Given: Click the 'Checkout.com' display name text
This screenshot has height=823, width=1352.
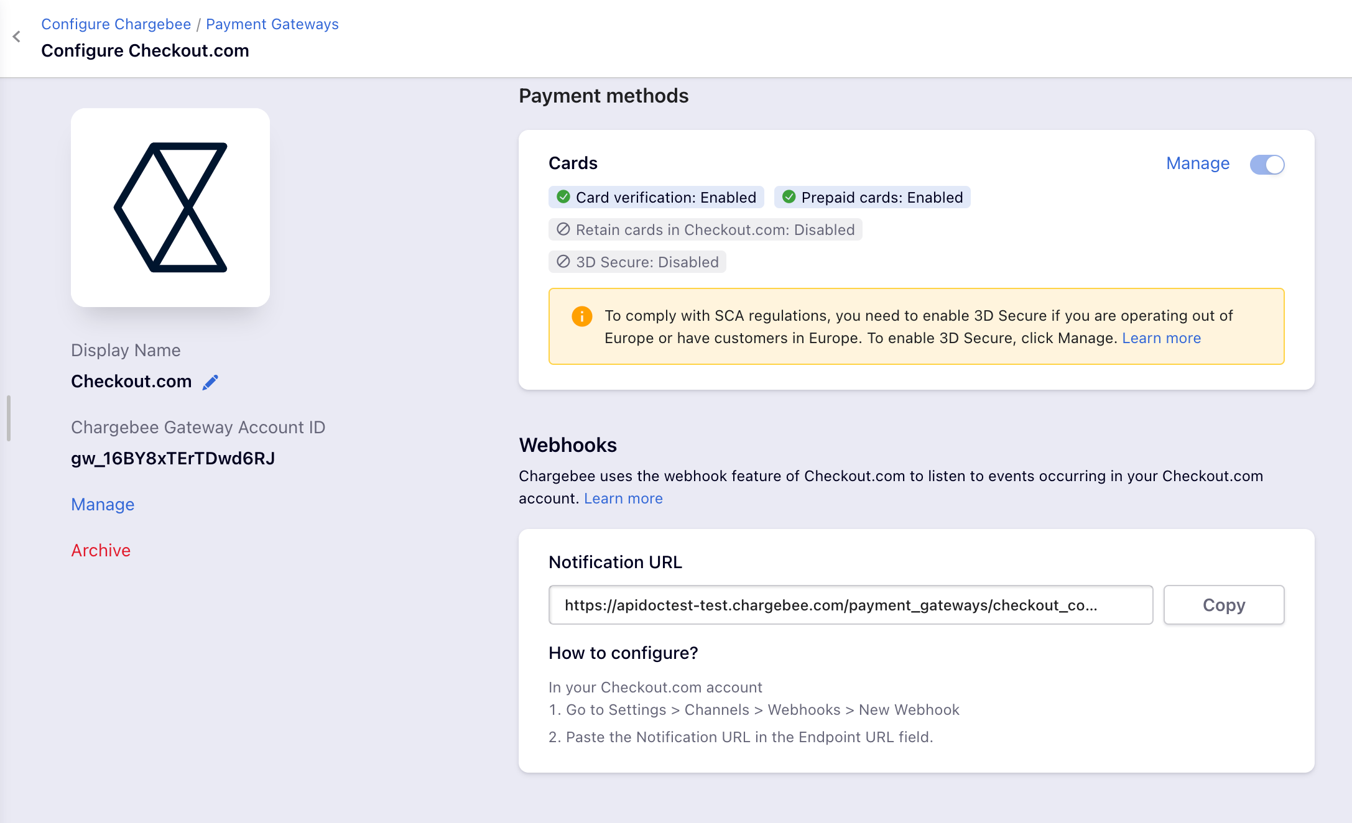Looking at the screenshot, I should pyautogui.click(x=131, y=381).
